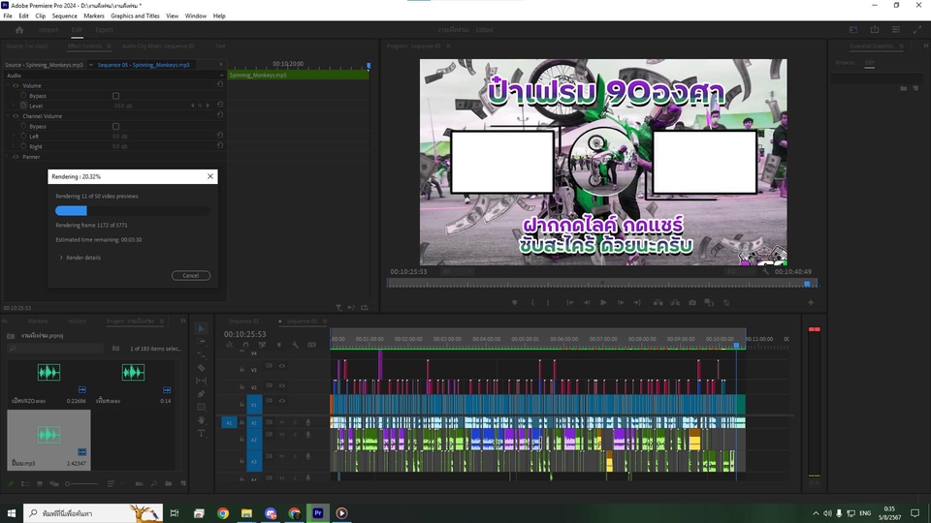Switch Project panel to list view
Screen dimensions: 931x523
[25, 484]
